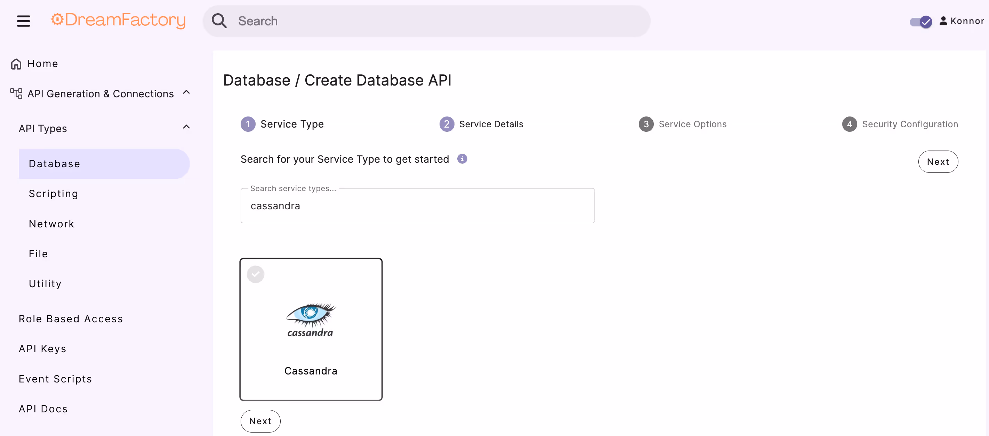989x436 pixels.
Task: Click the Next button at top right
Action: pos(938,162)
